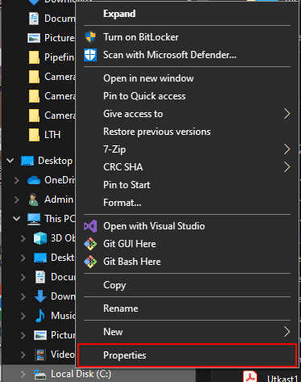Viewport: 301px width, 382px height.
Task: Click the Desktop icon under This PC
Action: (40, 258)
